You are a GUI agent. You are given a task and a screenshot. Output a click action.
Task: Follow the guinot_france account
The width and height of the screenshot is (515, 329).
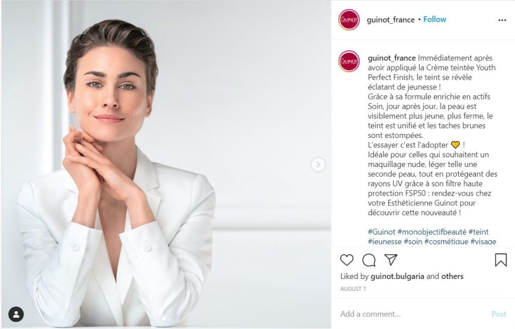pyautogui.click(x=435, y=20)
